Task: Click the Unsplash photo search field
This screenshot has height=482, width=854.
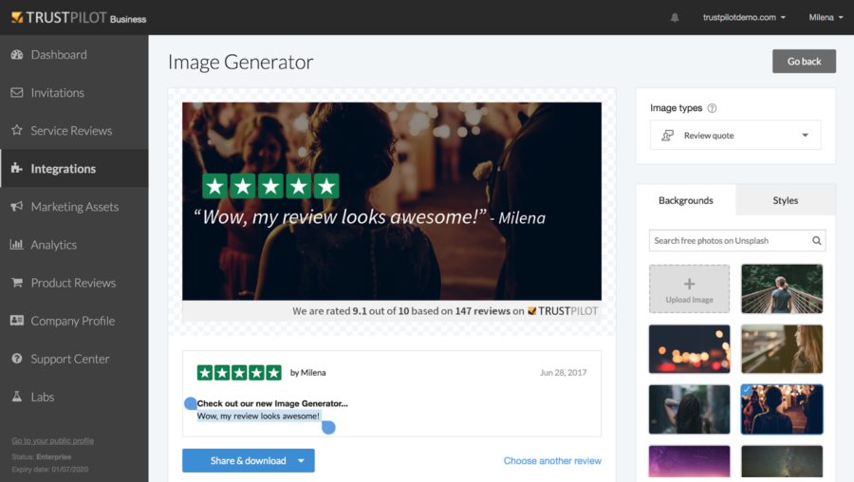Action: point(737,240)
